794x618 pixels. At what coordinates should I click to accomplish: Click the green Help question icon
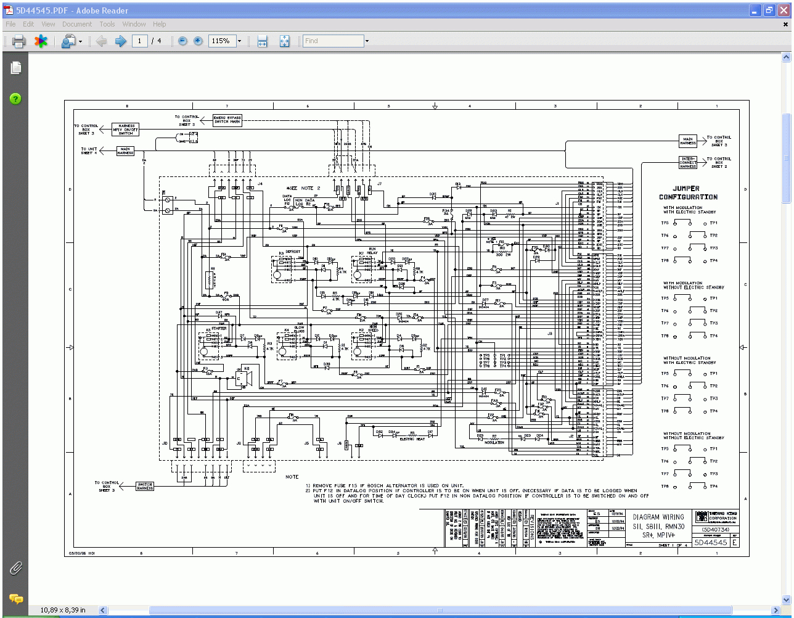click(x=16, y=99)
